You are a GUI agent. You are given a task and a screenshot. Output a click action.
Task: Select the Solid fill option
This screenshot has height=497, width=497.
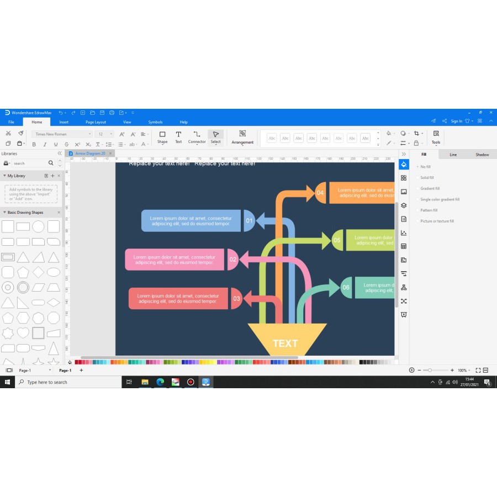click(427, 178)
